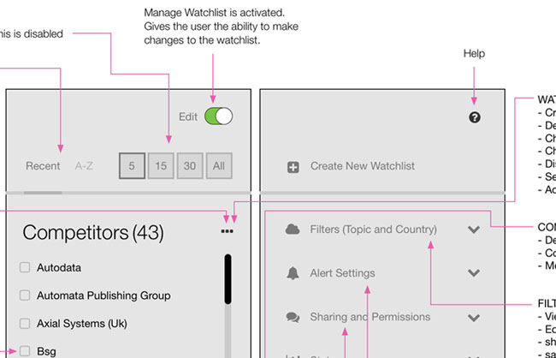Viewport: 556px width, 358px height.
Task: Click the competitors list scrollbar thumb
Action: click(228, 278)
